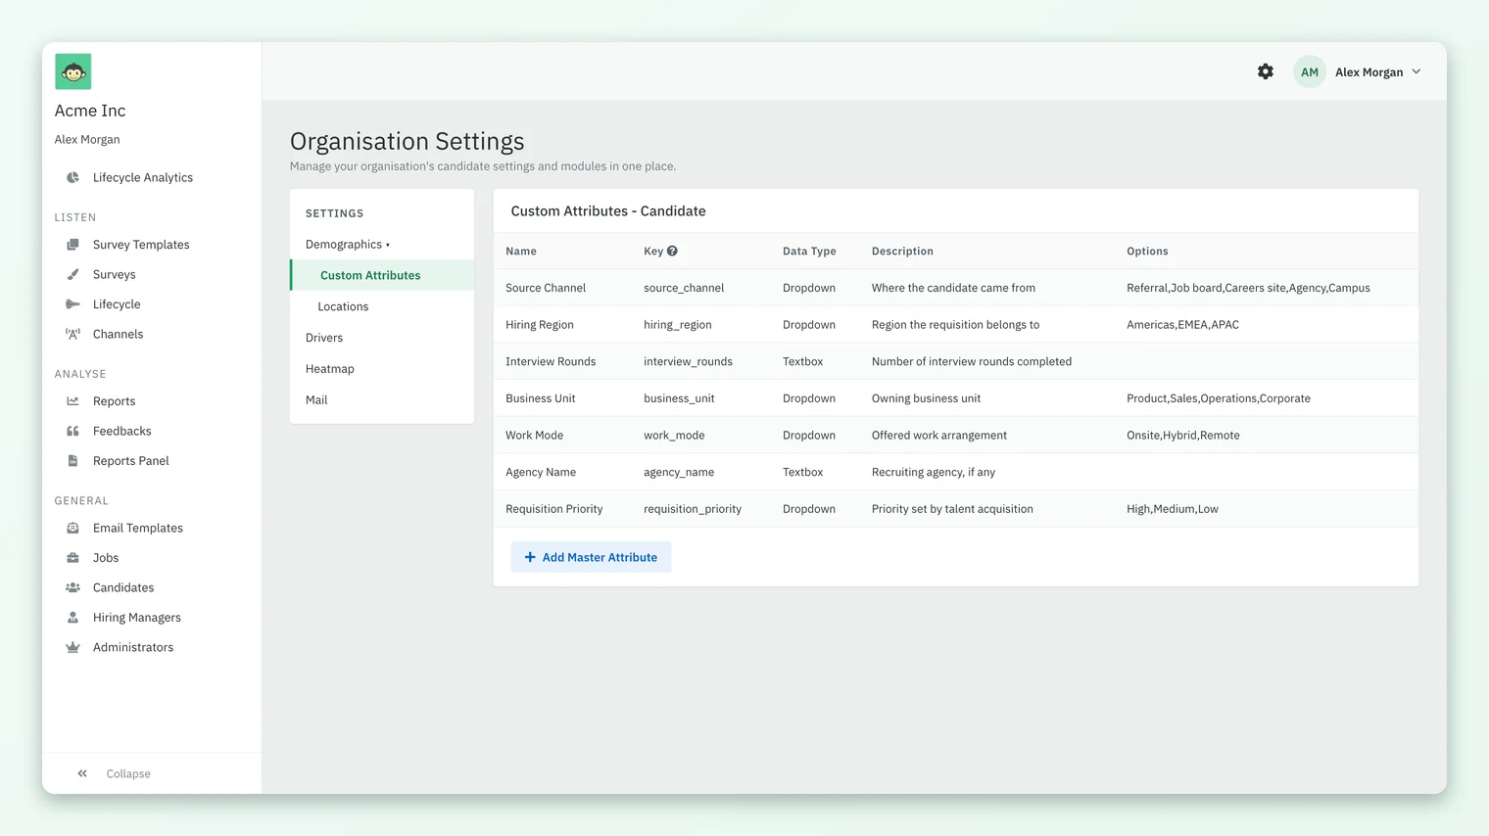Open the Administrators page
The width and height of the screenshot is (1489, 836).
[133, 647]
